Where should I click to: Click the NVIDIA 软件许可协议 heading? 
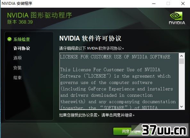[90, 38]
